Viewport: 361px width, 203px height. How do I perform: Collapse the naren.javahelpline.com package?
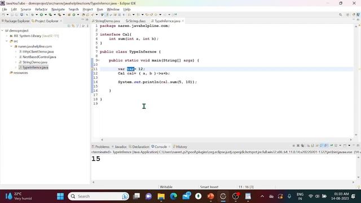(x=11, y=46)
